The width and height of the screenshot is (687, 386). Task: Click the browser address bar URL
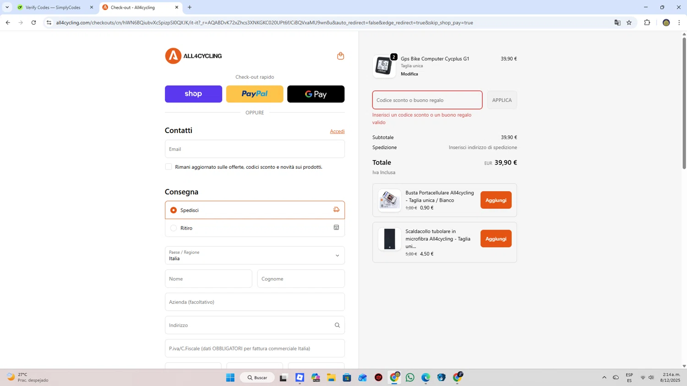[264, 22]
